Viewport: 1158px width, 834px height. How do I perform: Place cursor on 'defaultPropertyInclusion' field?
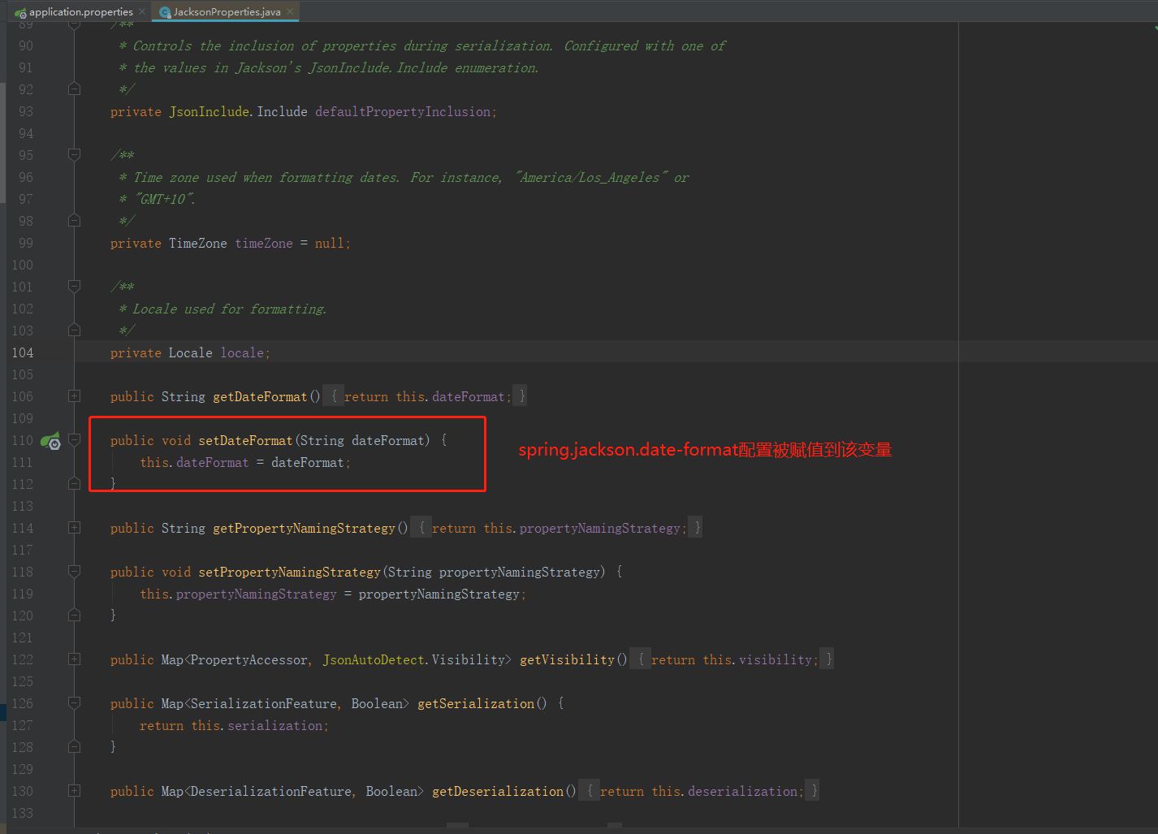coord(403,111)
